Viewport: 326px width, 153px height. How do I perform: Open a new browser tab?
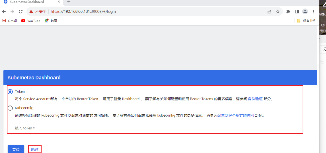tap(69, 2)
